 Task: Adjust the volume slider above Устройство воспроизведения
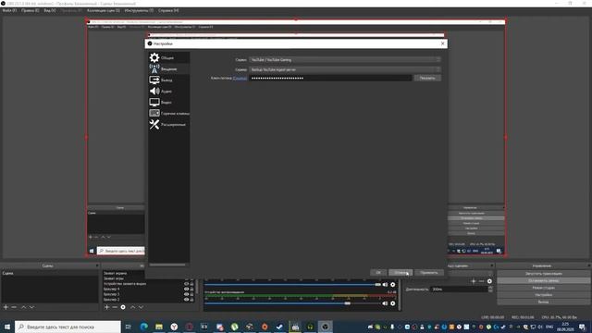(x=292, y=284)
